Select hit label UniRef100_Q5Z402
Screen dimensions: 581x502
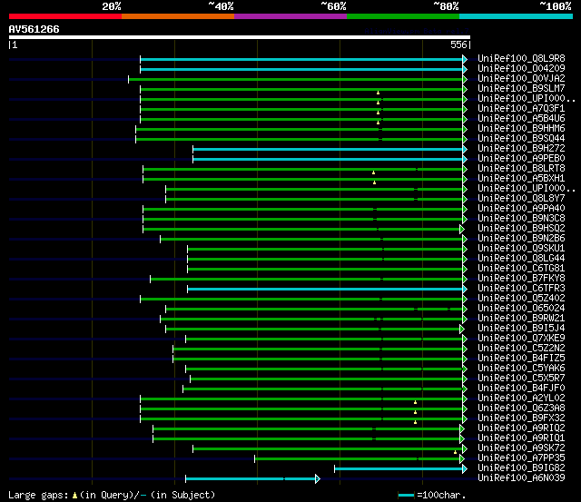click(x=521, y=299)
